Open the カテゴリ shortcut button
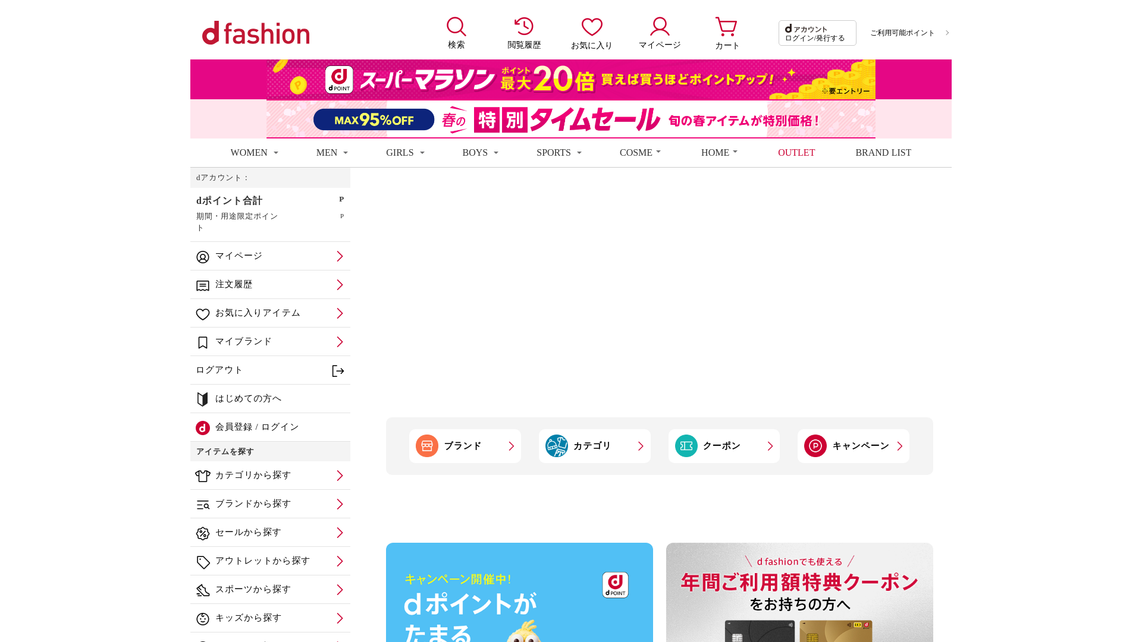1142x642 pixels. tap(595, 446)
